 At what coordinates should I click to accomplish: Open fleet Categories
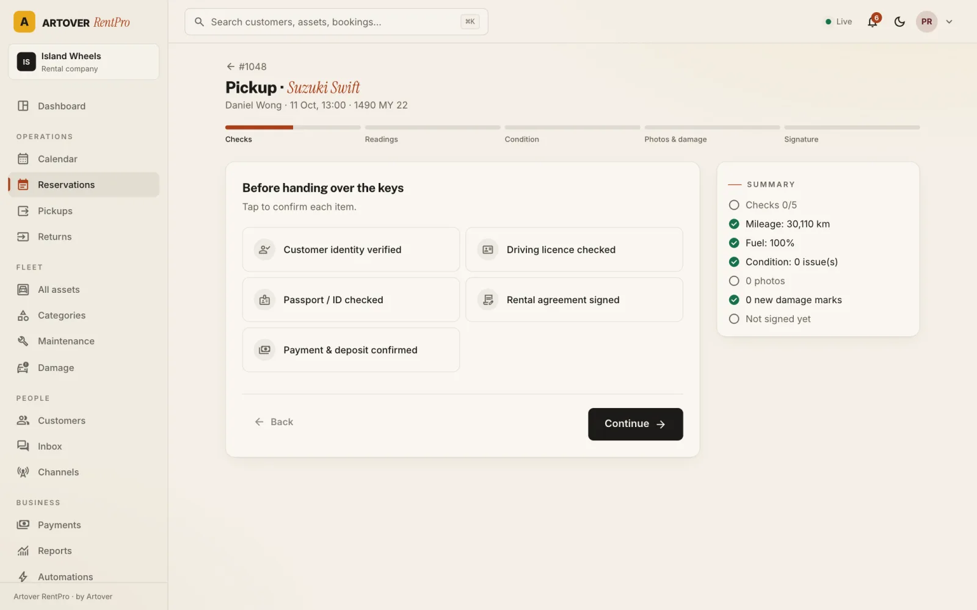coord(84,315)
